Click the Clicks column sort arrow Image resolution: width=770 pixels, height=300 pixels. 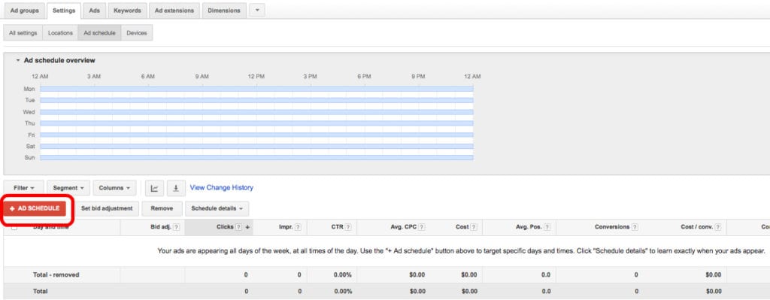pyautogui.click(x=247, y=227)
